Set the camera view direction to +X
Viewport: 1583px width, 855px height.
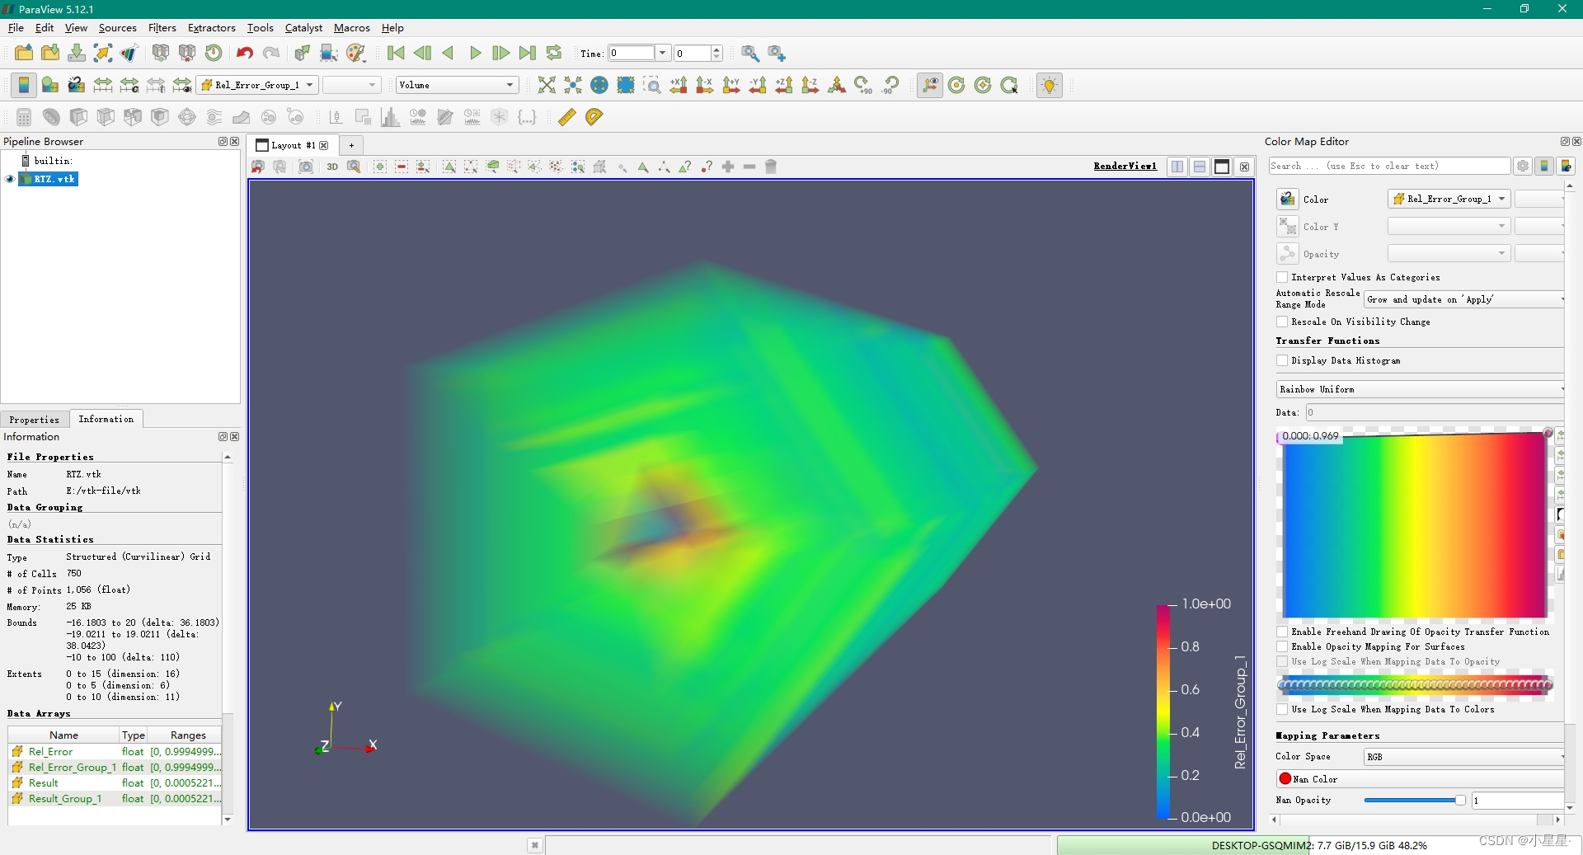pyautogui.click(x=679, y=85)
